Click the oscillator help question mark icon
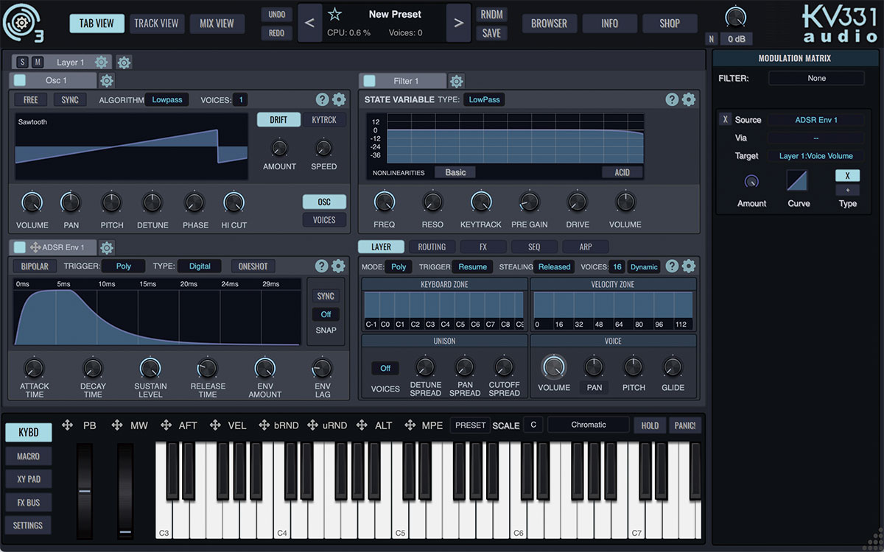The image size is (884, 552). tap(322, 100)
